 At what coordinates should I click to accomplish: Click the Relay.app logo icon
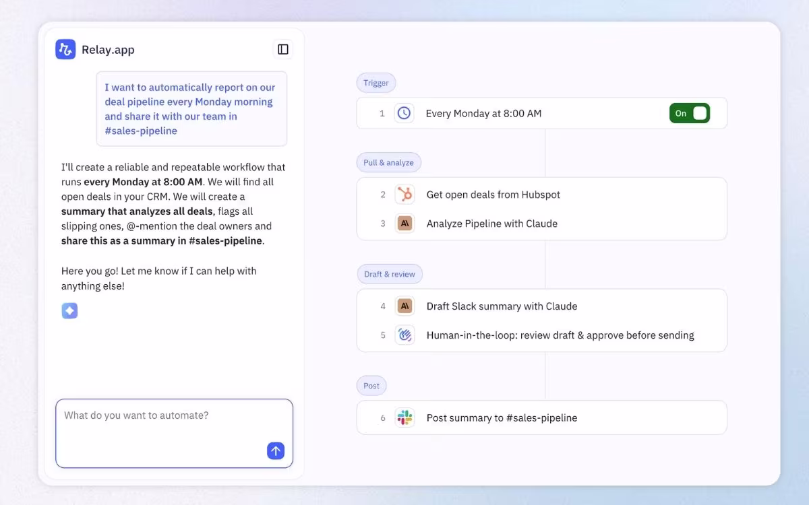[65, 49]
